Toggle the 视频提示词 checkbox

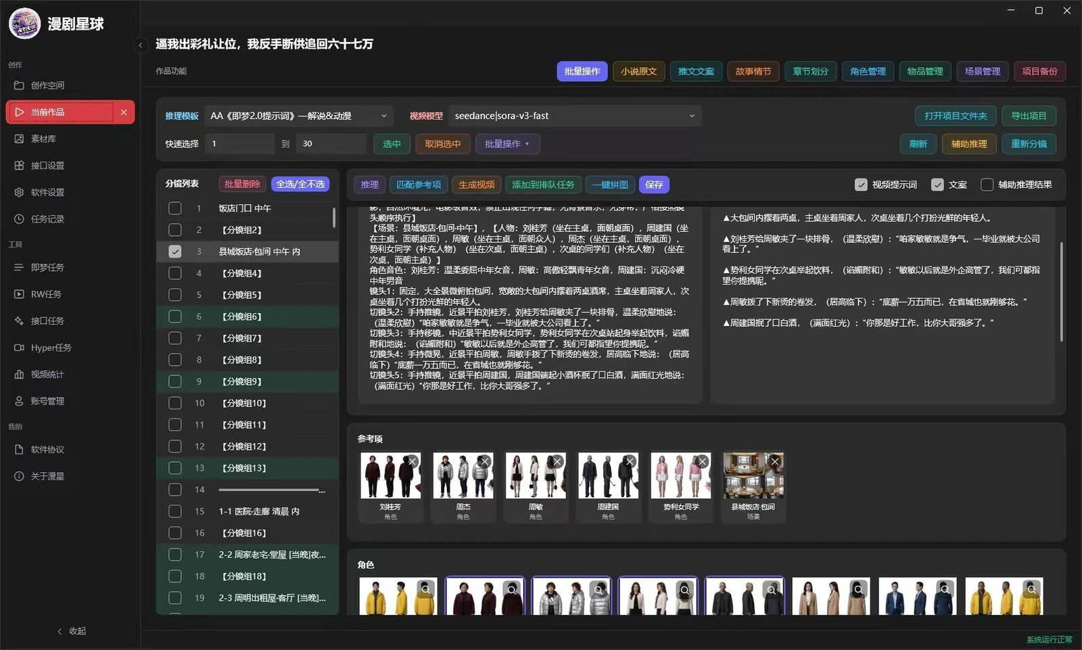point(861,185)
